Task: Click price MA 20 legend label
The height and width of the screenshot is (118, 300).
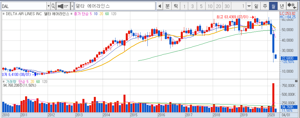Action: tap(102, 14)
